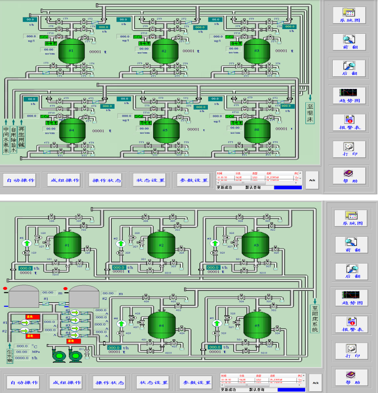This screenshot has height=393, width=378.
Task: Click the 参数设置 settings button
Action: [192, 180]
